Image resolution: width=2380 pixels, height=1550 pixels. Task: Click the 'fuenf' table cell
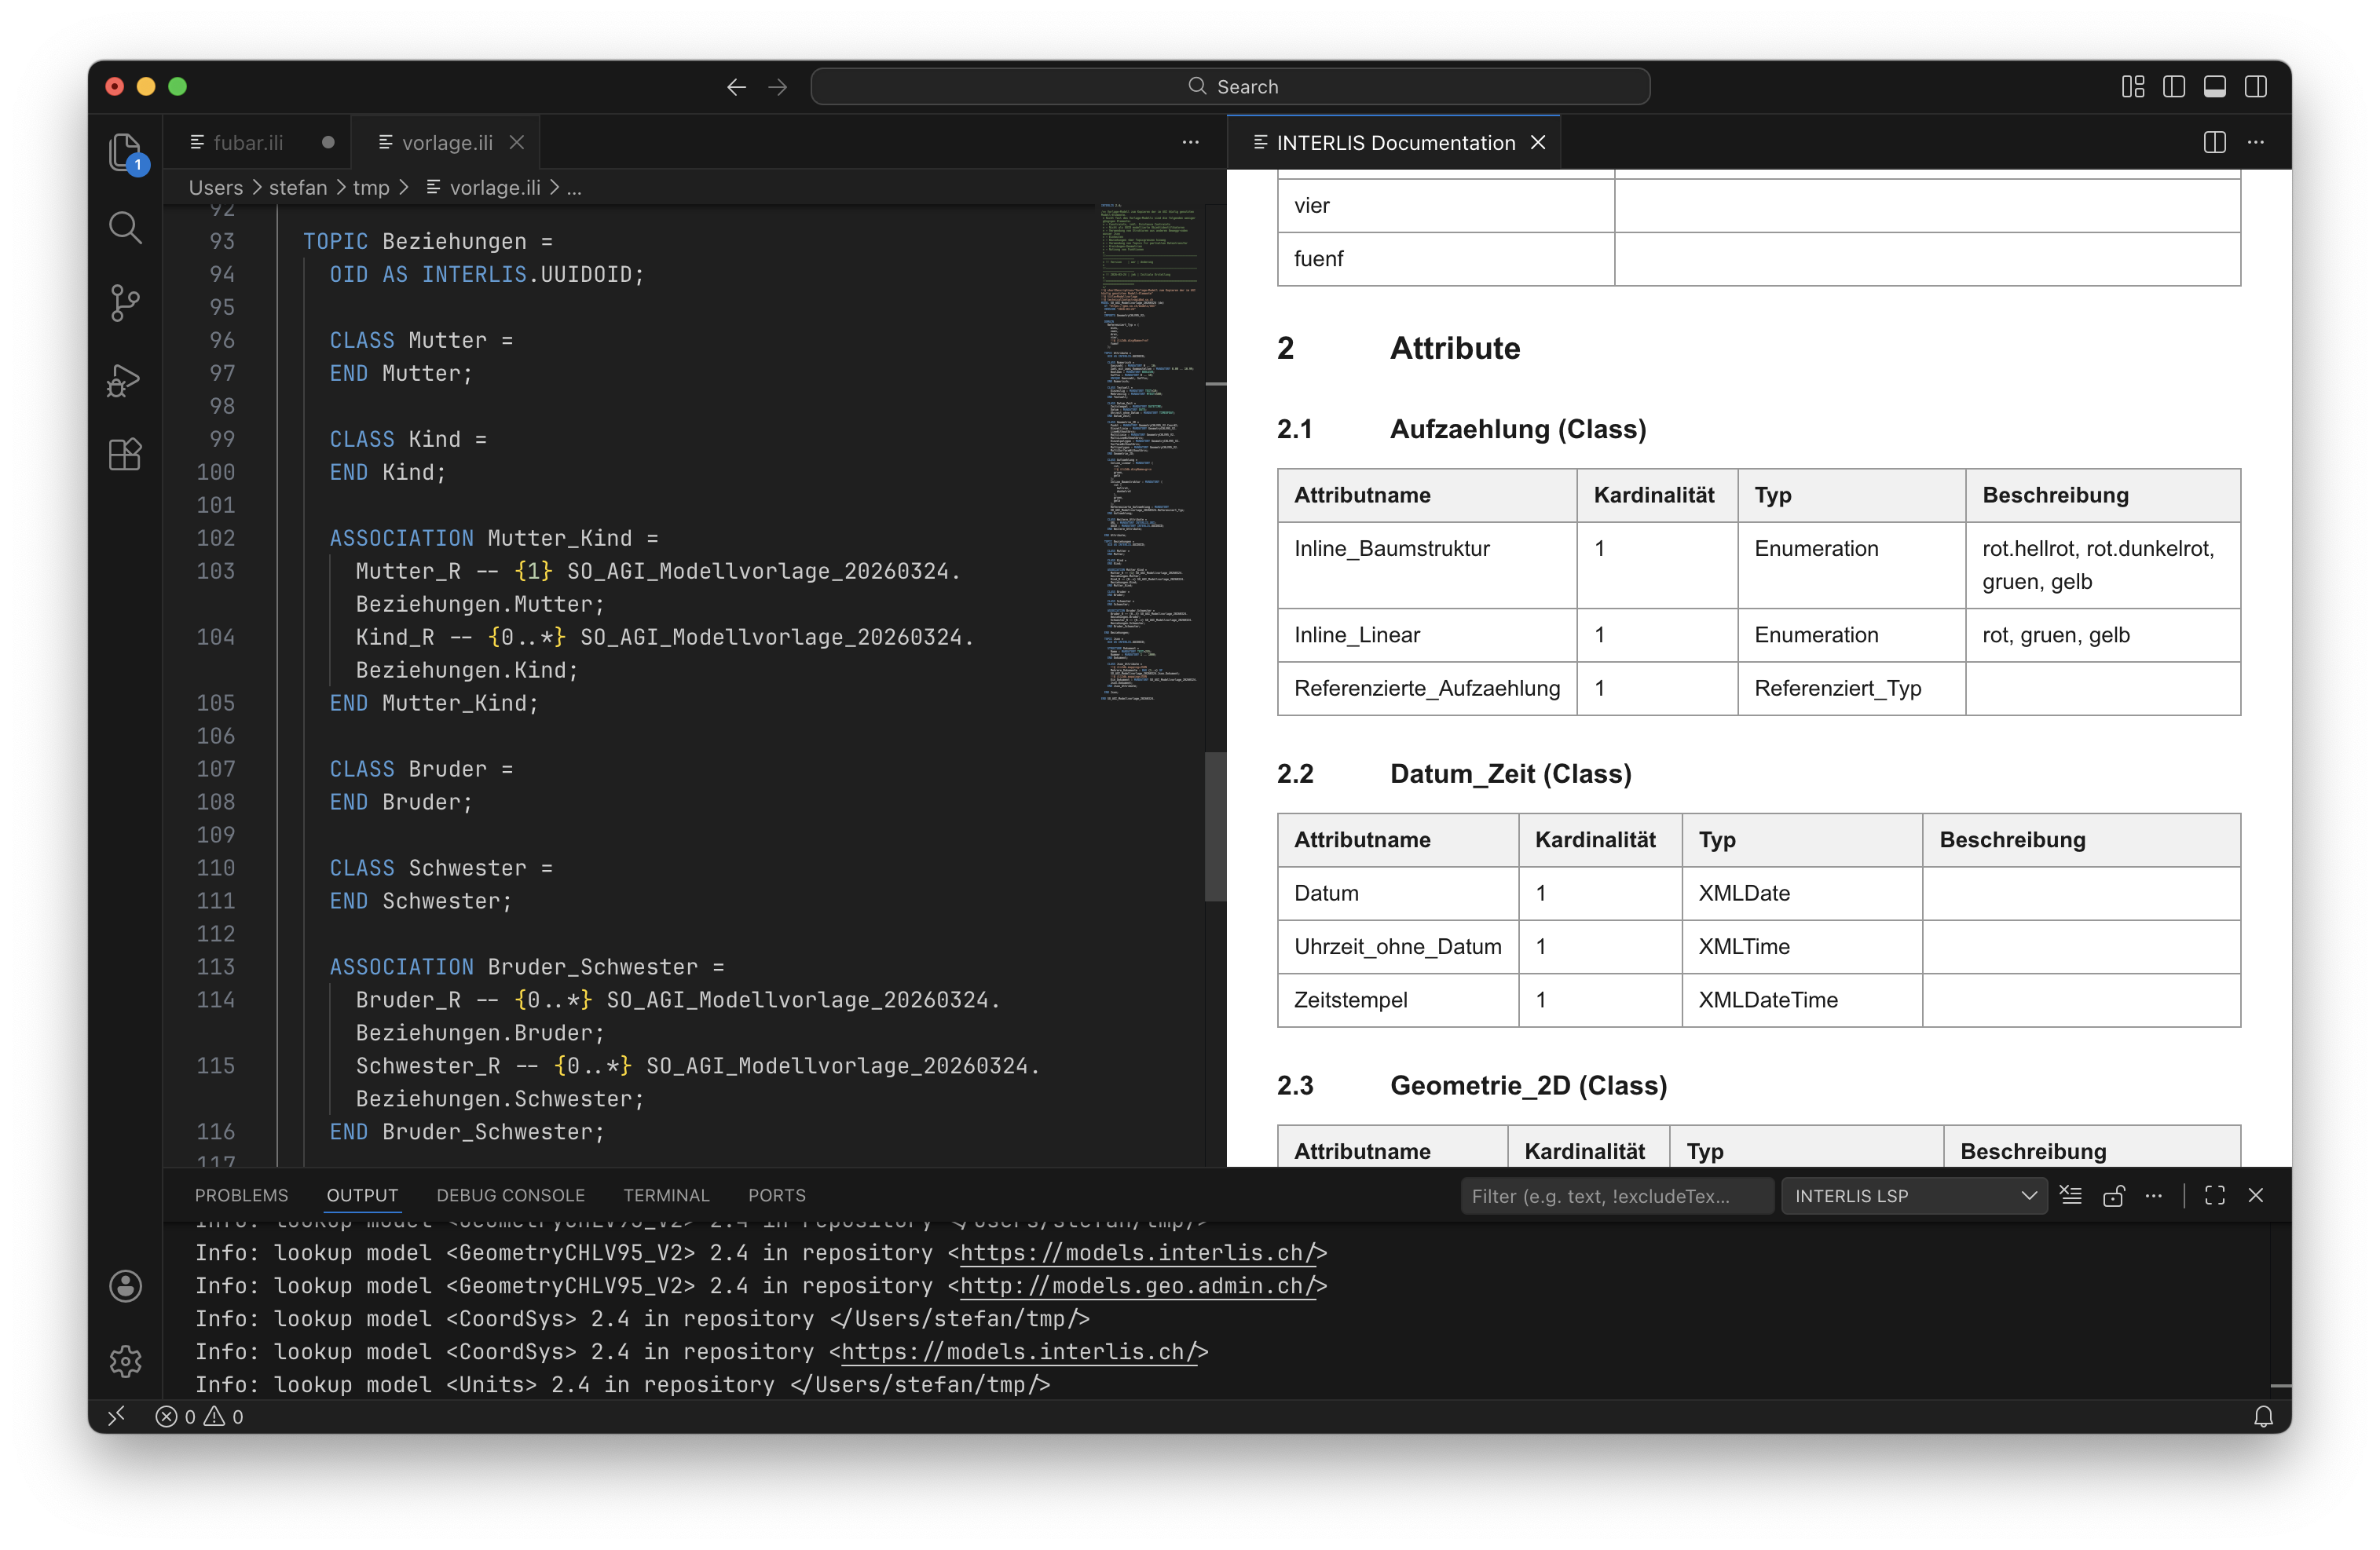click(x=1446, y=260)
